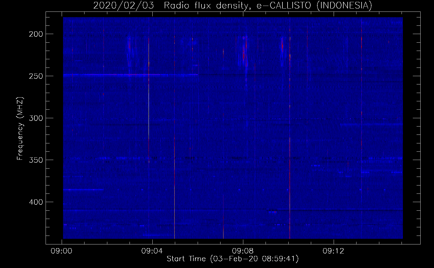The image size is (434, 268).
Task: Click the 350 frequency tick label
Action: [x=36, y=160]
